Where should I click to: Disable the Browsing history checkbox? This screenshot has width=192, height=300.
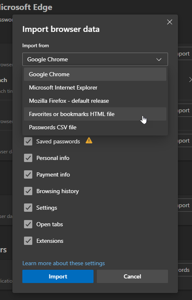pos(28,191)
